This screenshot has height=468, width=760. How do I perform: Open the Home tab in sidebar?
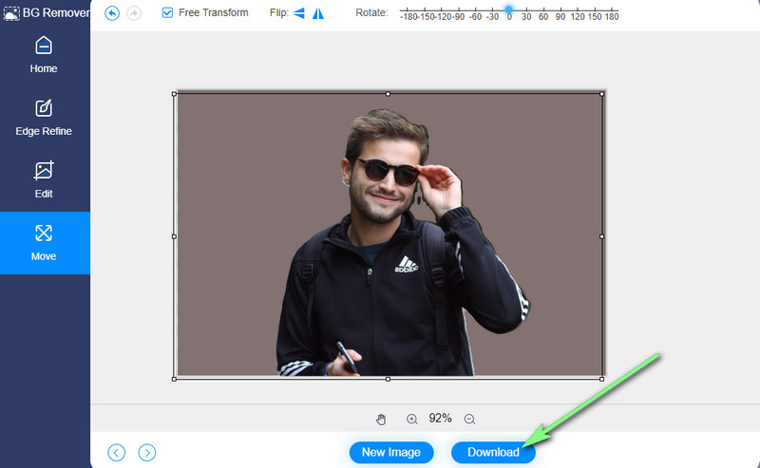(44, 54)
